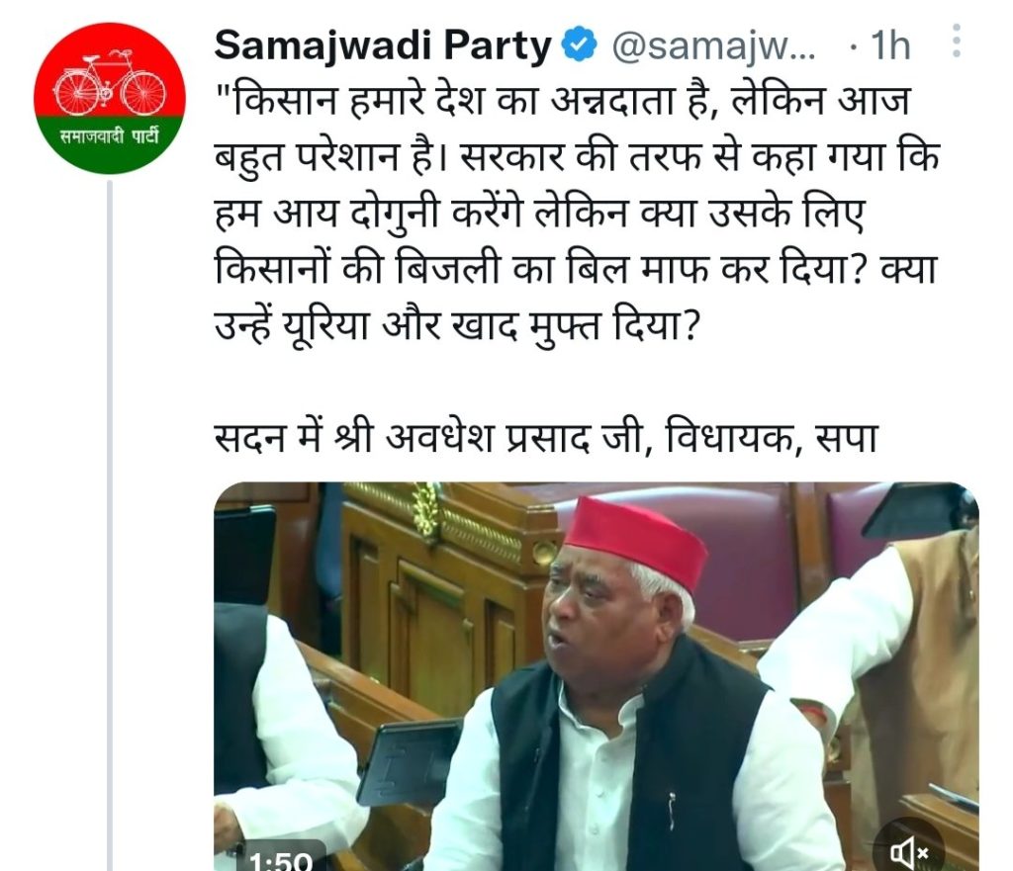Click the समाजवादी पार्टी text on the logo
This screenshot has height=871, width=1013.
tap(110, 137)
